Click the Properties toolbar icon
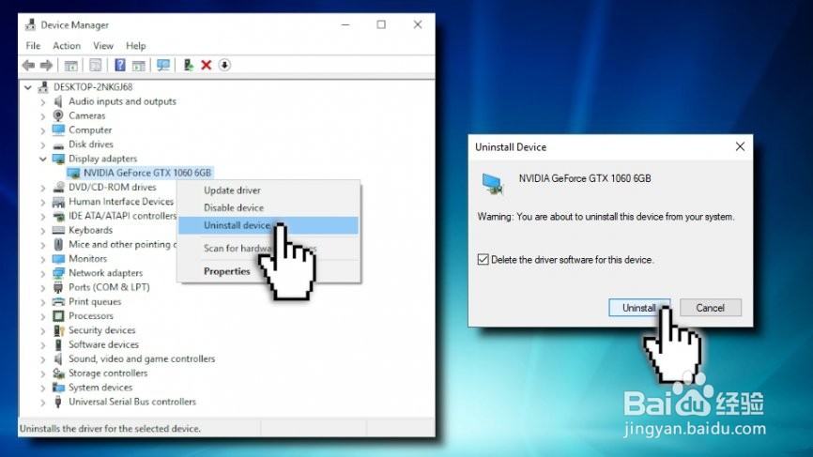This screenshot has height=457, width=813. 96,66
